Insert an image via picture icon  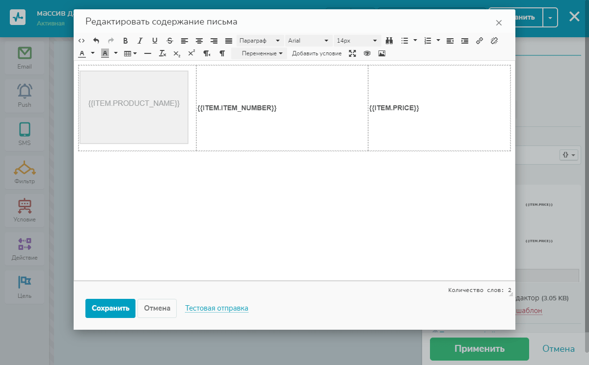(382, 53)
